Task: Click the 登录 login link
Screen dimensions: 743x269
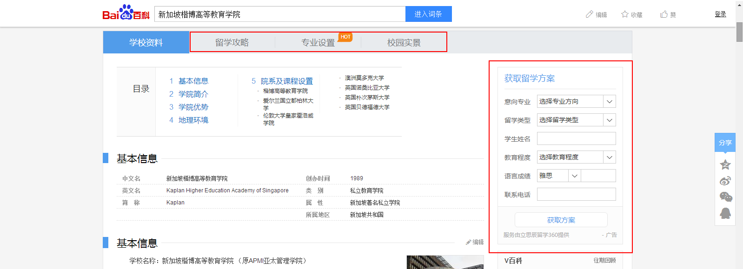Action: click(720, 14)
